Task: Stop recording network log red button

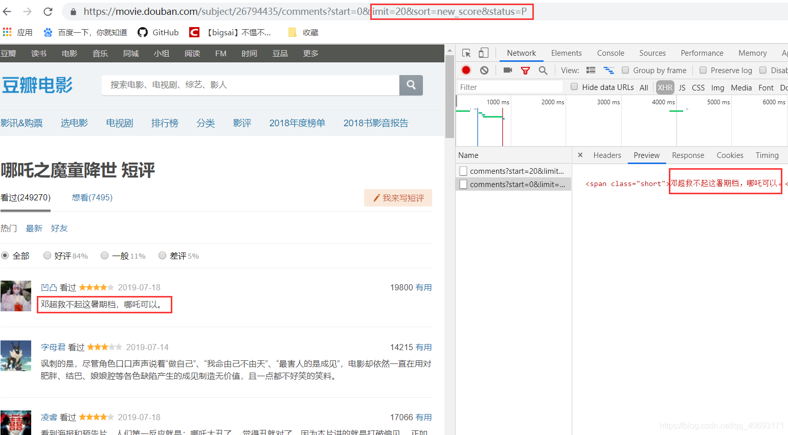Action: (466, 70)
